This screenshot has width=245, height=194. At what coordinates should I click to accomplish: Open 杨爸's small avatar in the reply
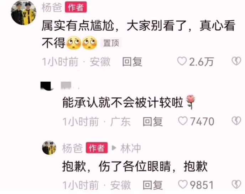pos(49,148)
